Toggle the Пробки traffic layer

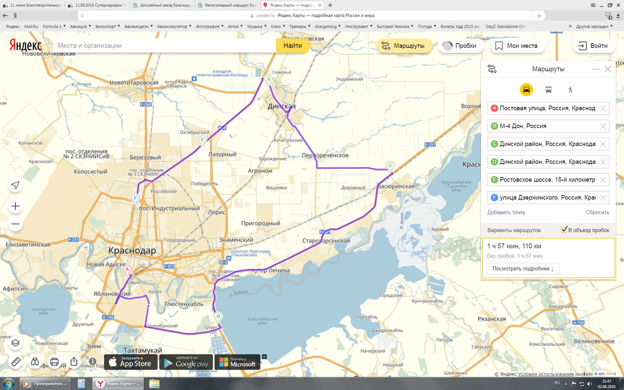460,46
